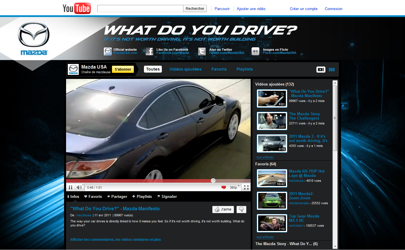Screen dimensions: 405x250
Task: Open thumbnail of Top Gear Mazda MX-5
Action: [x=272, y=223]
